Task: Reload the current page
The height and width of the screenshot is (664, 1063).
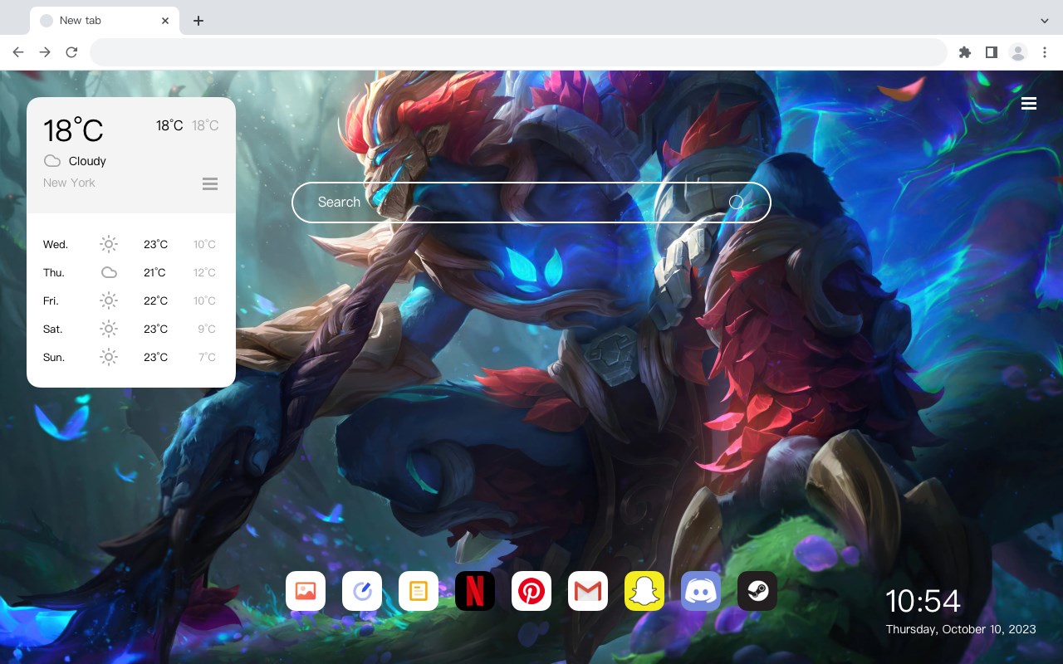Action: 71,52
